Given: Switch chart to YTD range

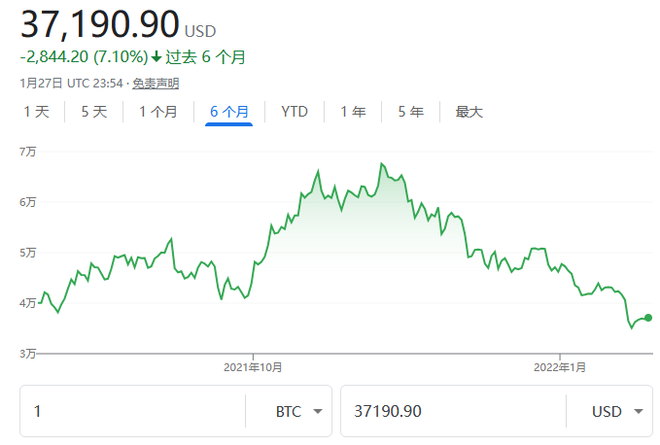Looking at the screenshot, I should tap(295, 112).
